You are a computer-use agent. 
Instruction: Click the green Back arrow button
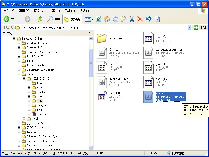pos(6,19)
